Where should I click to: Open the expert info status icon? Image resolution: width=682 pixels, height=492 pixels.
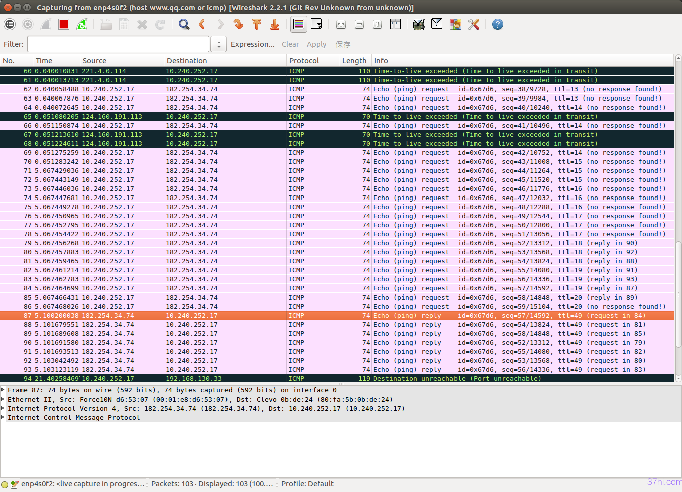pos(5,484)
